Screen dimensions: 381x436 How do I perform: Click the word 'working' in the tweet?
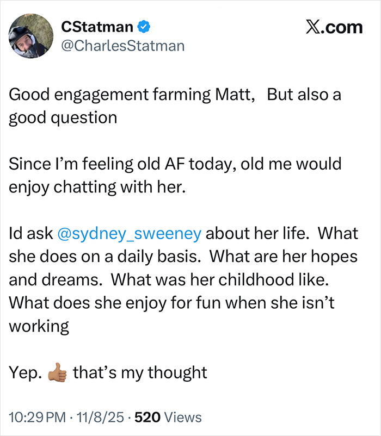pos(39,326)
